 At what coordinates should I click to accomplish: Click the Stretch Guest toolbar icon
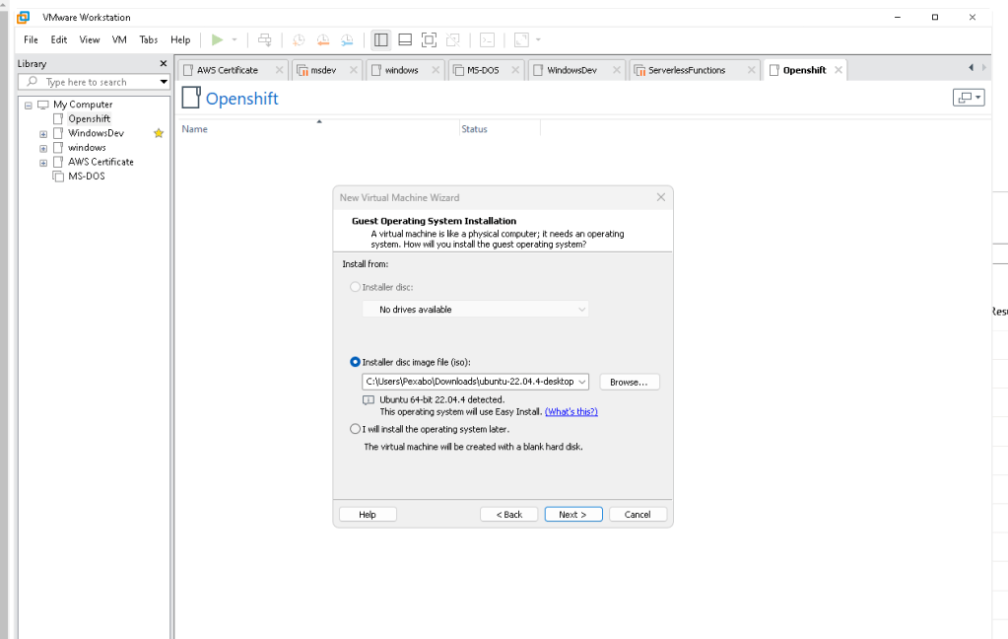(521, 39)
